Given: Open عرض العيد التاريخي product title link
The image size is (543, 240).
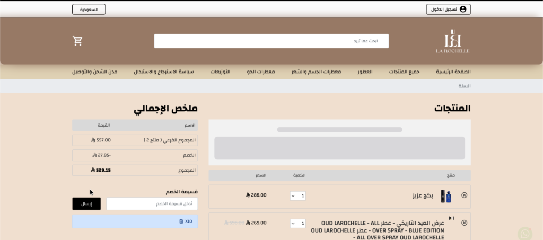Looking at the screenshot, I should 378,230.
